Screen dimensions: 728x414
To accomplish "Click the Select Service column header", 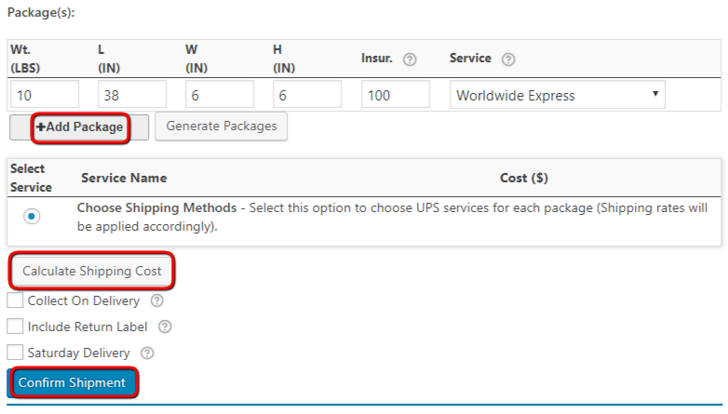I will pos(31,179).
